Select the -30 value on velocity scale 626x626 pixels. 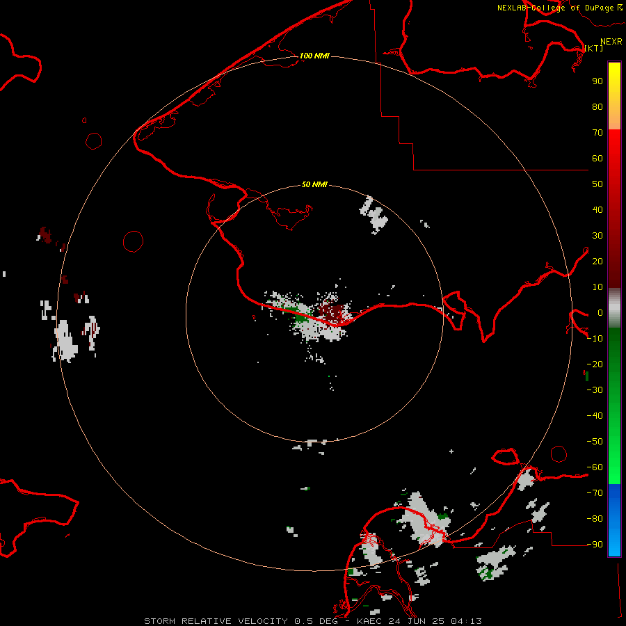[x=595, y=390]
